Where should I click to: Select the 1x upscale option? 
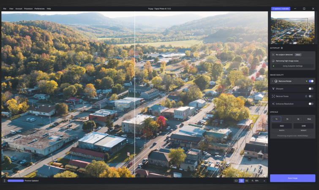tap(276, 119)
